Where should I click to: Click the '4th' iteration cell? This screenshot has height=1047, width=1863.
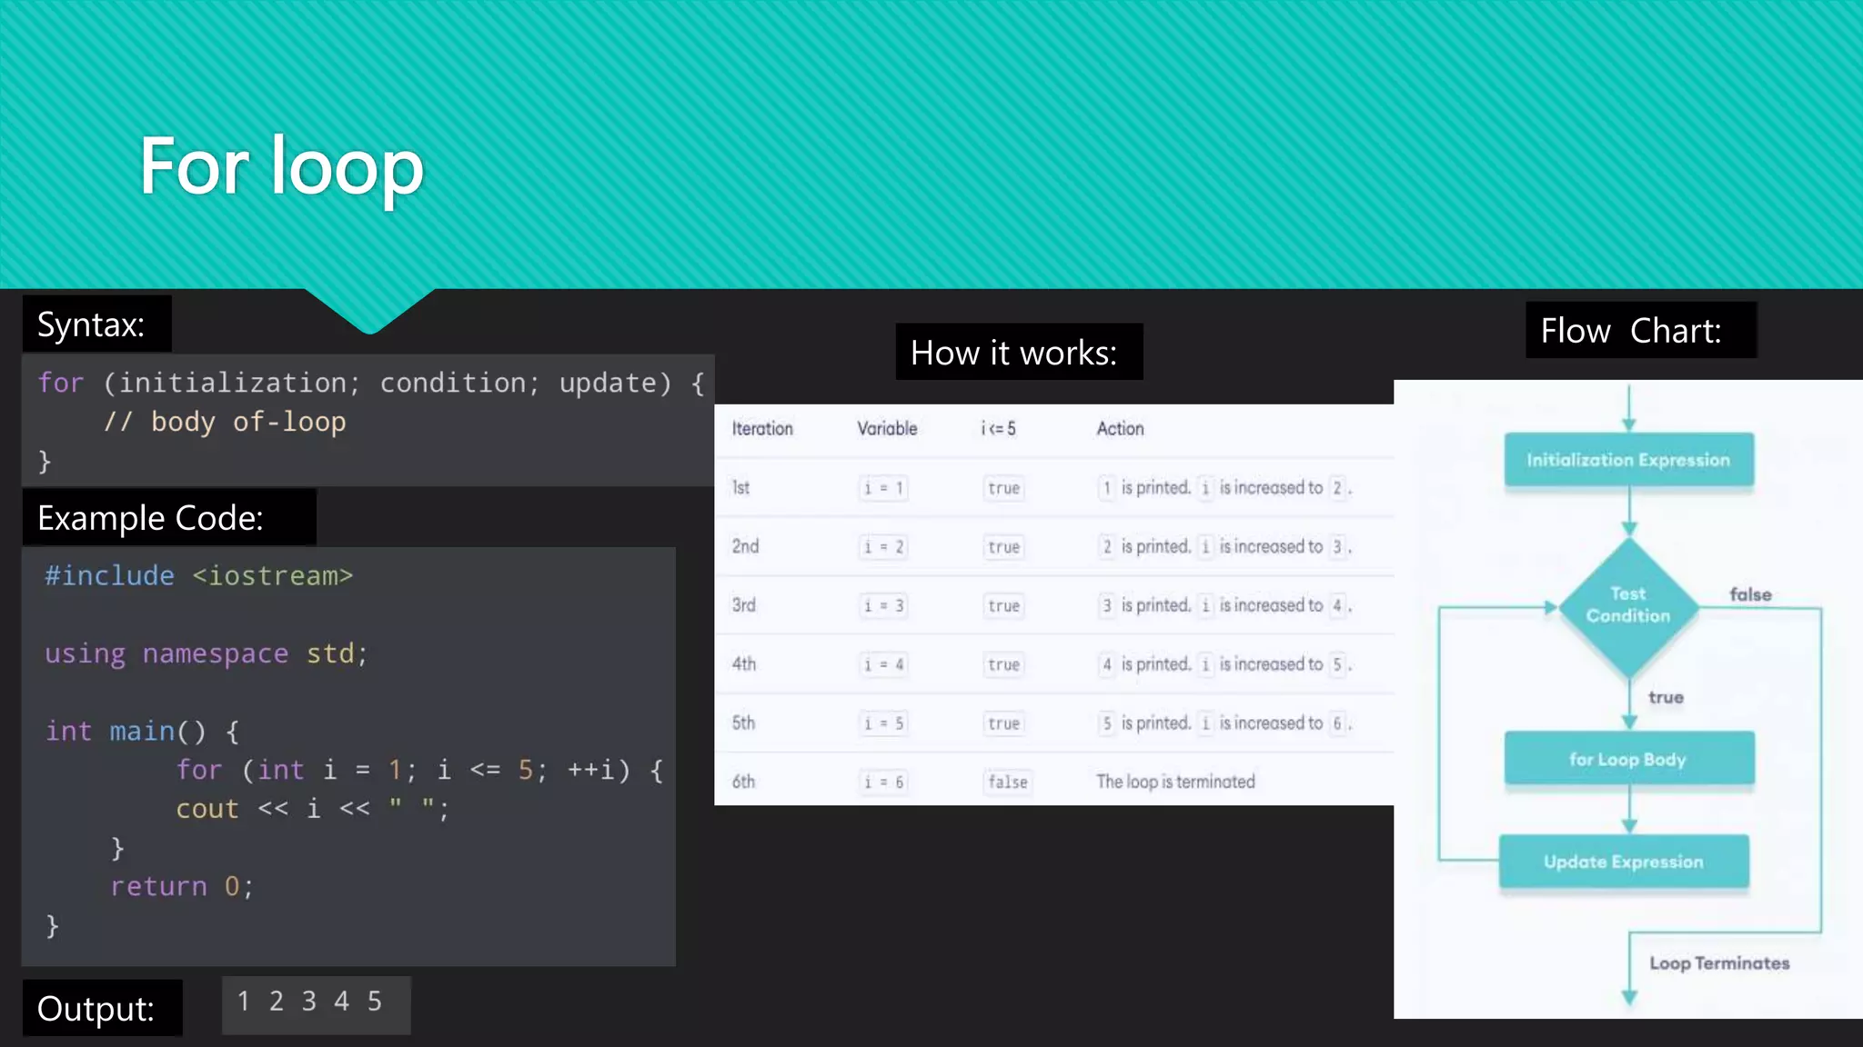coord(744,664)
